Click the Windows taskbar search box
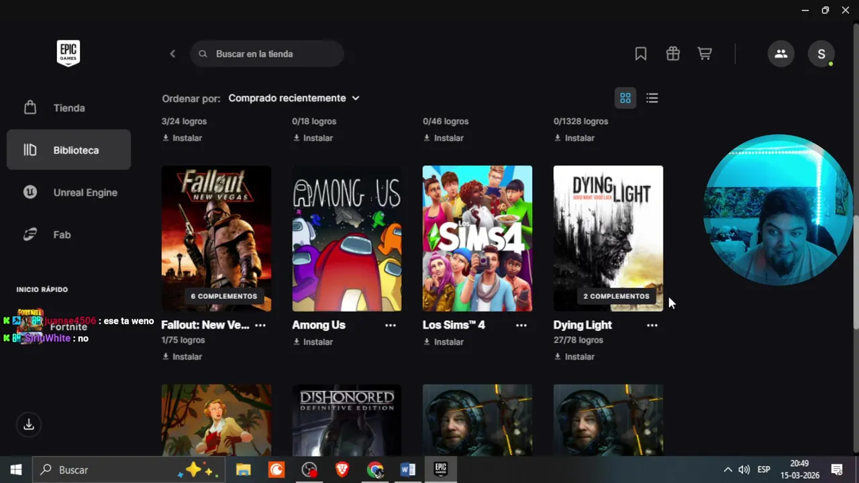The height and width of the screenshot is (483, 859). point(129,470)
